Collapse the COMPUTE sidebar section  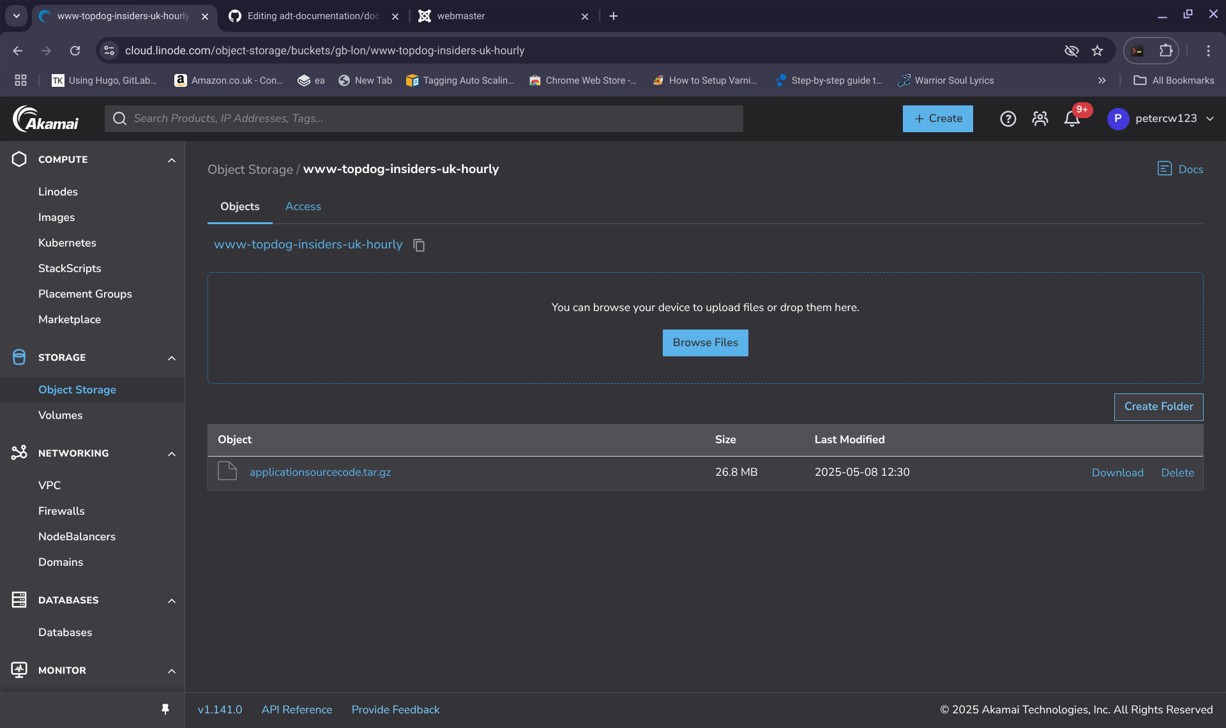(171, 160)
